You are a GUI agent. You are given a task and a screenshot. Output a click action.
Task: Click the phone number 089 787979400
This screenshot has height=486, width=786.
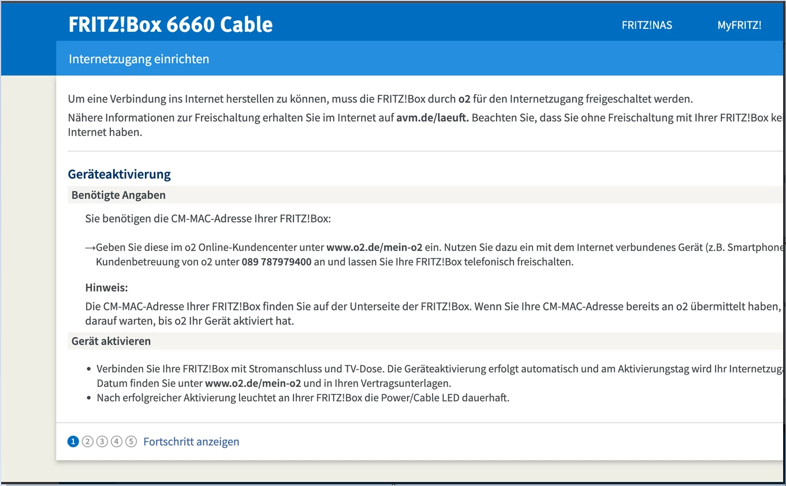tap(277, 261)
